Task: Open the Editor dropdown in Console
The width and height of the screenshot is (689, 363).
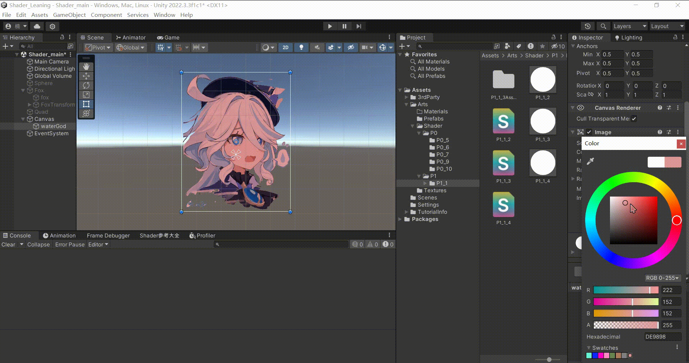Action: (x=98, y=245)
